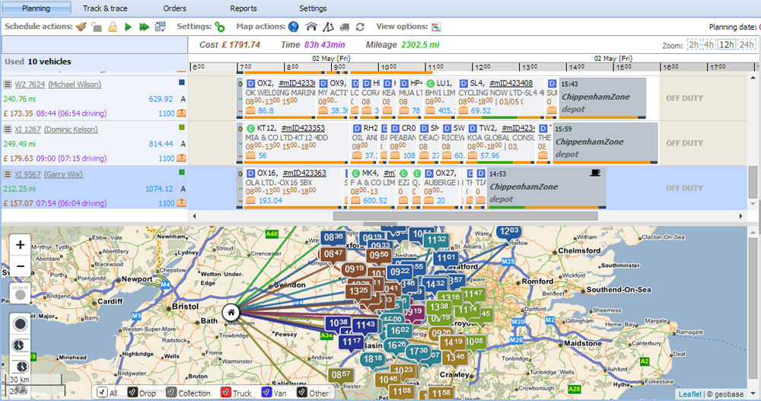Open the menu icon for vehicle WZ 7624
This screenshot has width=761, height=401.
tap(8, 84)
